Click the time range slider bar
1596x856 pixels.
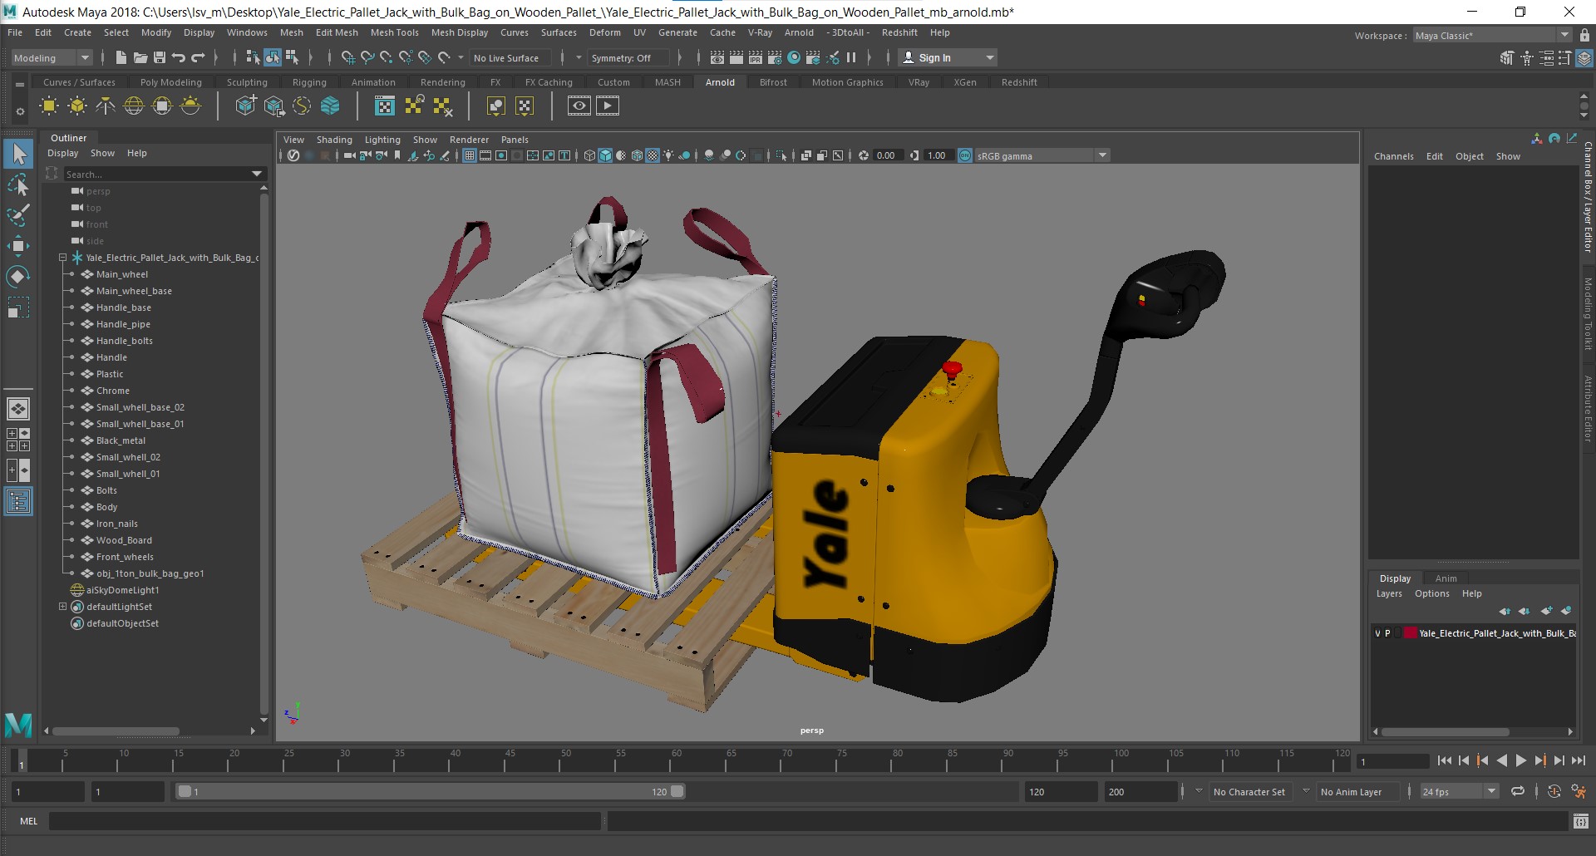pyautogui.click(x=431, y=792)
